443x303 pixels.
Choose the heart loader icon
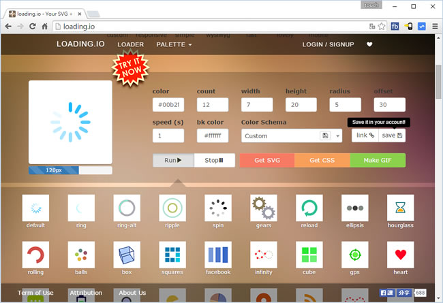[x=401, y=255]
